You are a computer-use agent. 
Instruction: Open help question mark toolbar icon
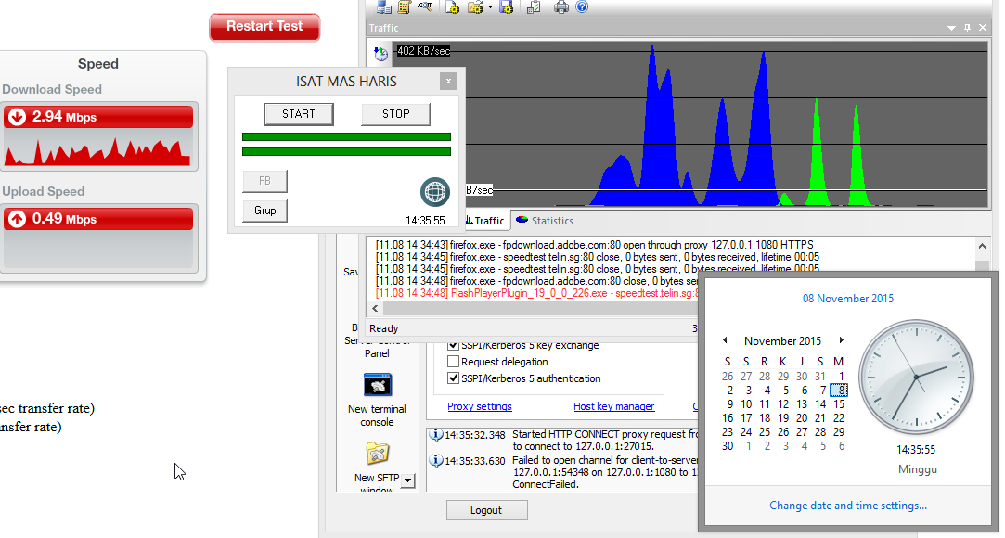click(x=582, y=7)
